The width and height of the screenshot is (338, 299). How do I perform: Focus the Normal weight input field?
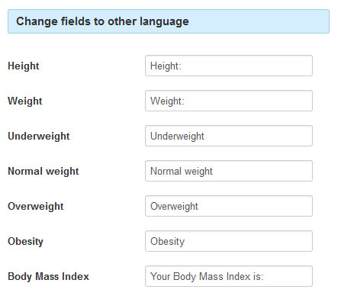click(229, 171)
